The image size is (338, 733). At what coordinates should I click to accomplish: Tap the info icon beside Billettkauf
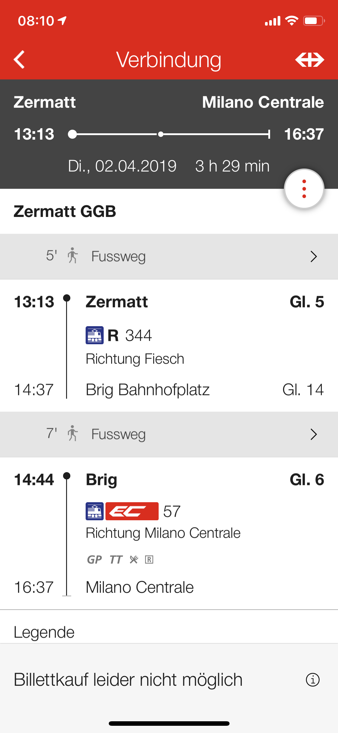point(312,680)
